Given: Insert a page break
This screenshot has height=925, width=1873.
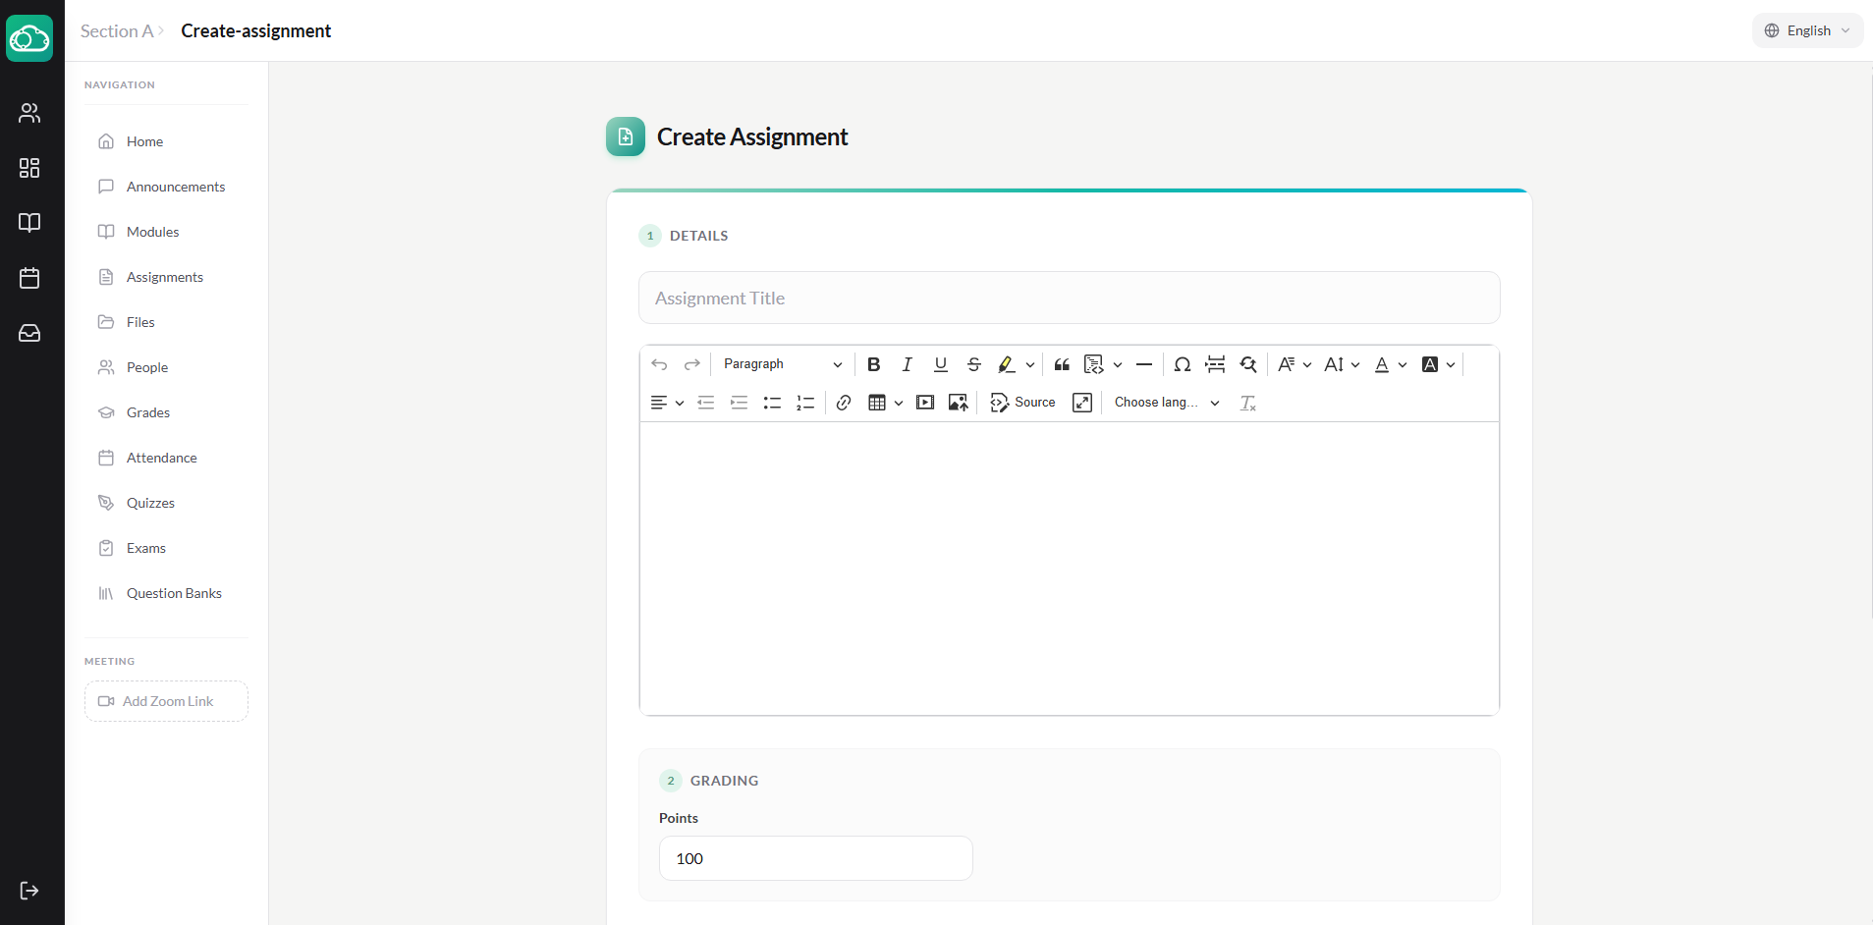Looking at the screenshot, I should [x=1216, y=364].
